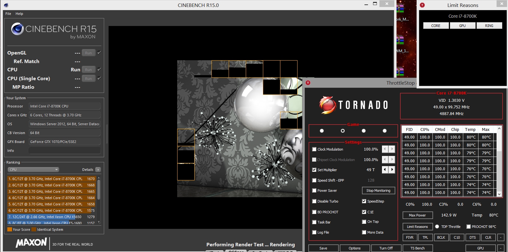Image resolution: width=508 pixels, height=252 pixels.
Task: Select the GPU tab in Limit Reasons
Action: (463, 26)
